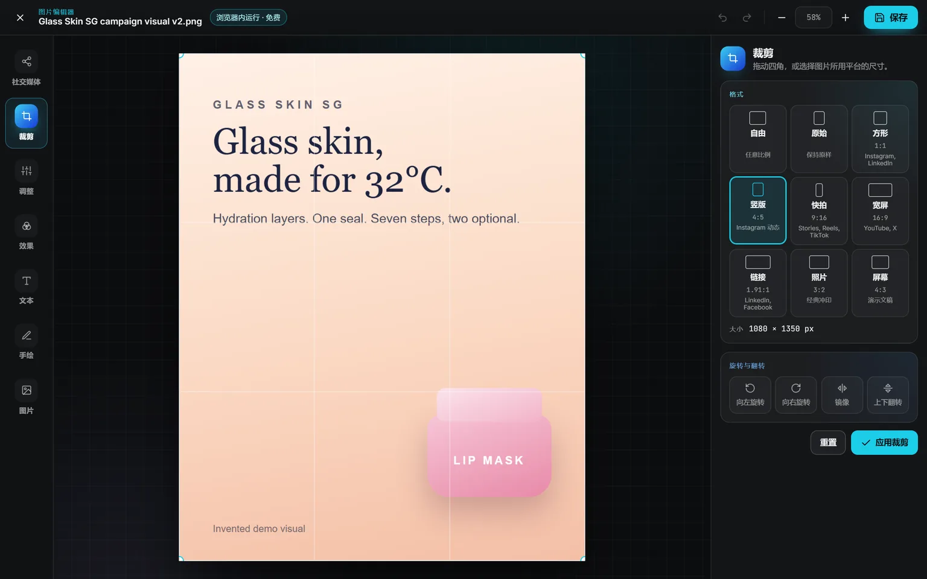
Task: Select the 裁剪 crop tool in sidebar
Action: coord(27,123)
